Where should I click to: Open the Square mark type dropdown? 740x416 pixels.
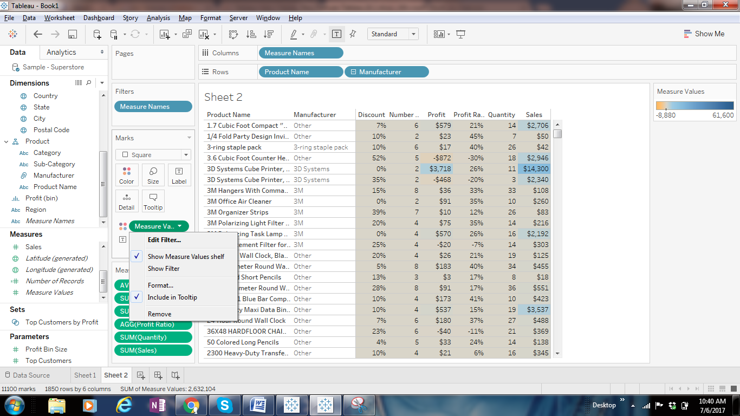pos(153,154)
